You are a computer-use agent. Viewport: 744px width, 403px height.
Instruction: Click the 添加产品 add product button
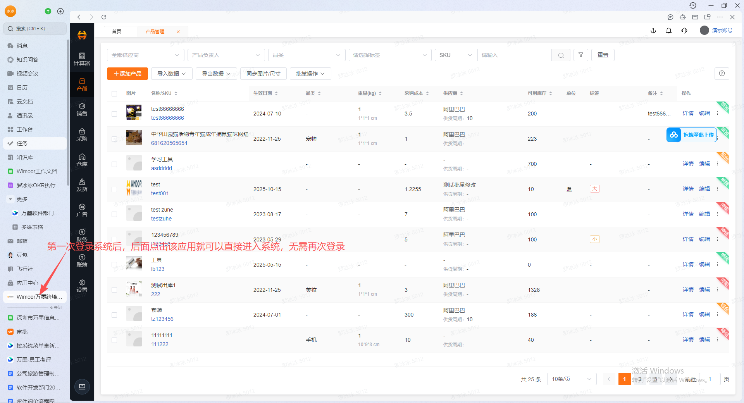pos(127,74)
